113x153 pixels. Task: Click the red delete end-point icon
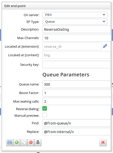coord(31,142)
